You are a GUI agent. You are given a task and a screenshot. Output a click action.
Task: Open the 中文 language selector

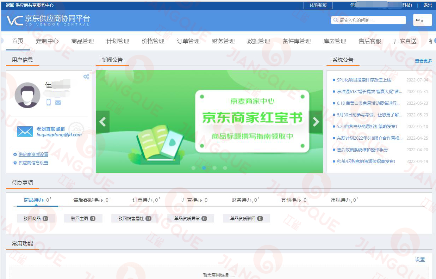click(x=422, y=20)
